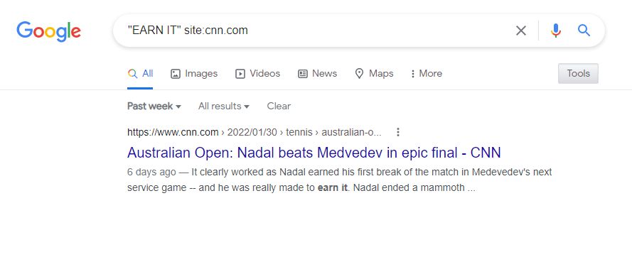Open News results tab

point(317,74)
